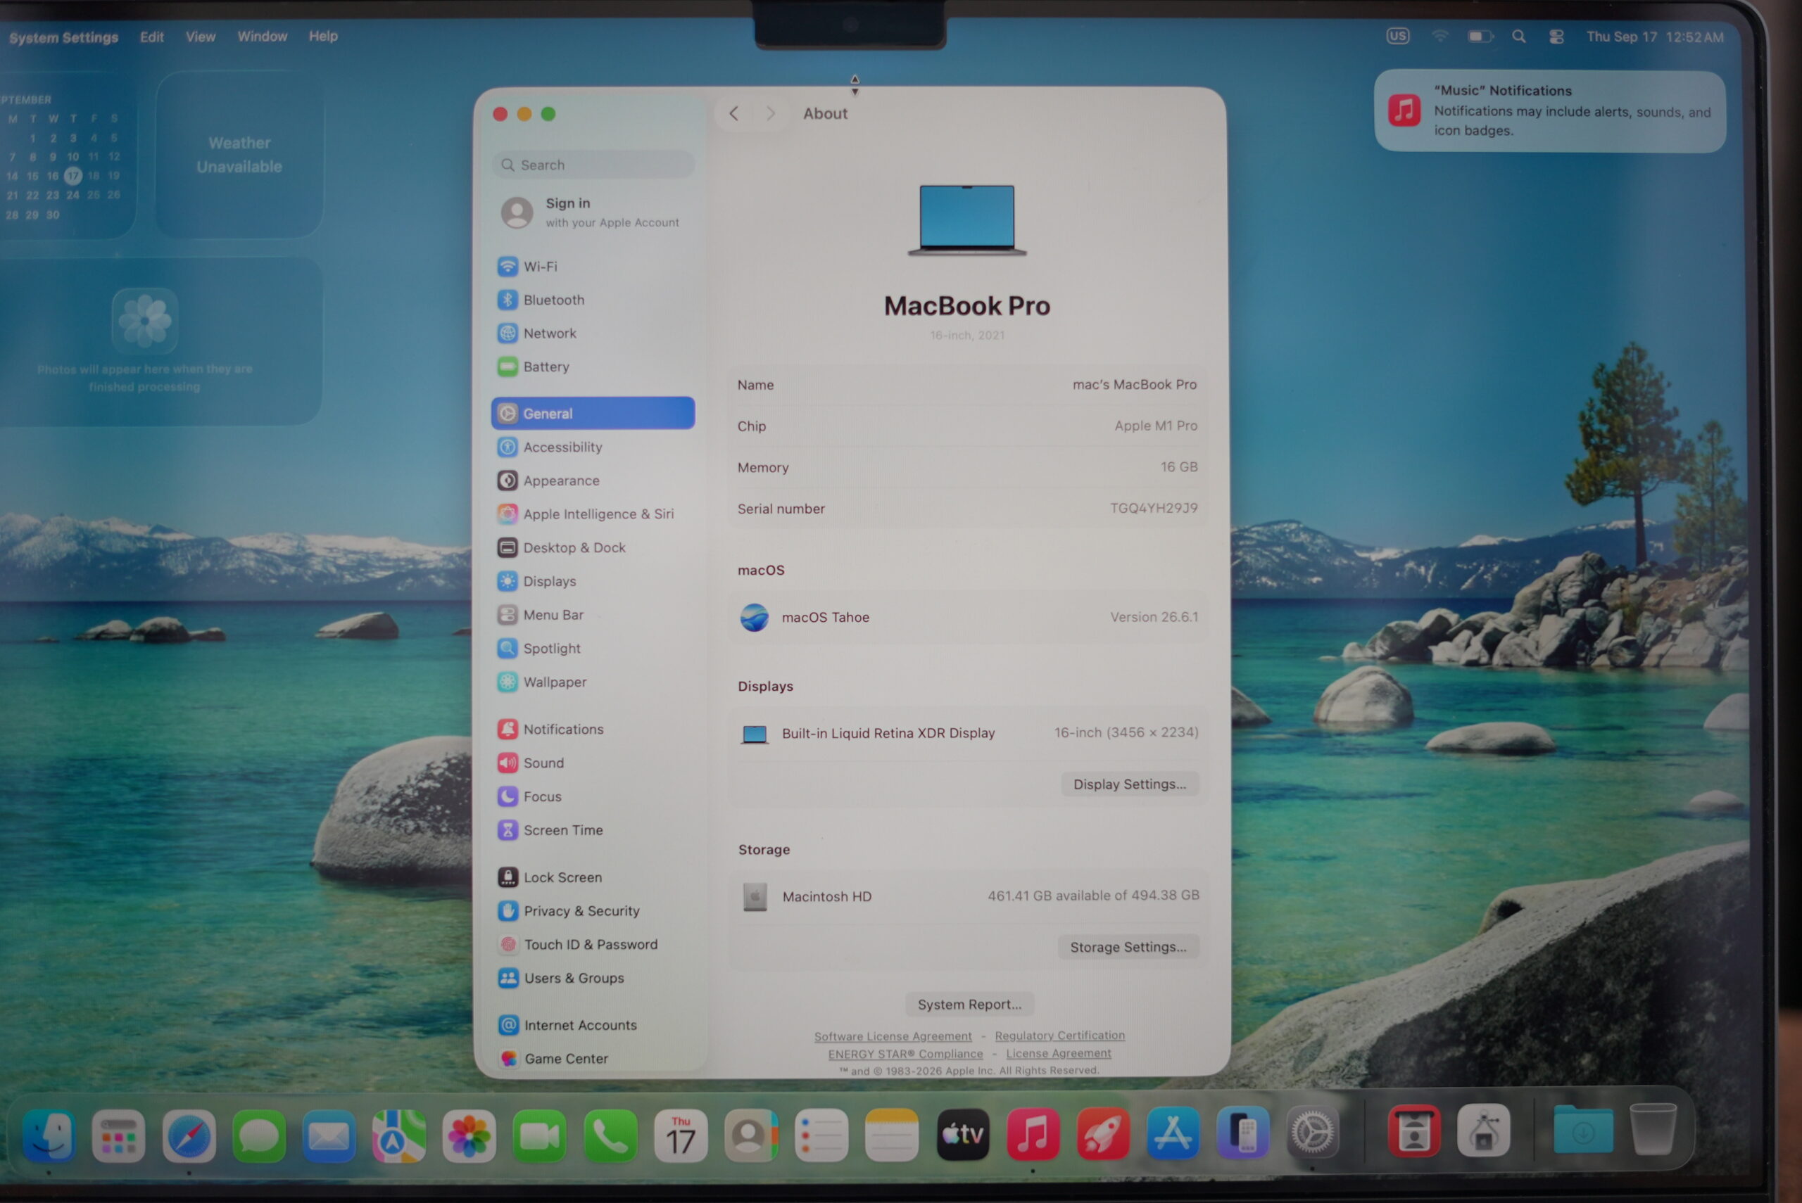1802x1203 pixels.
Task: Click the date and time in menu bar
Action: pyautogui.click(x=1655, y=37)
